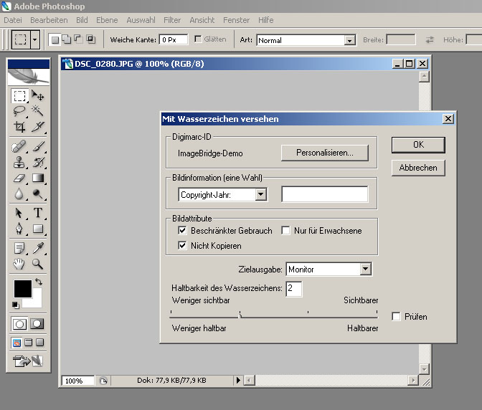Select the Move tool
Screen dimensions: 482x410
[x=38, y=96]
